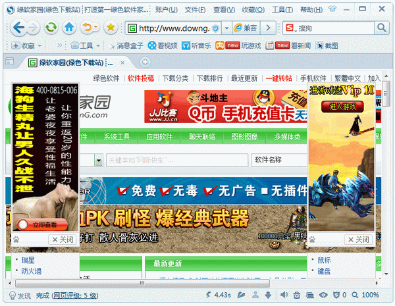Viewport: 395px width, 306px height.
Task: Go back with the blue back arrow
Action: tap(18, 28)
